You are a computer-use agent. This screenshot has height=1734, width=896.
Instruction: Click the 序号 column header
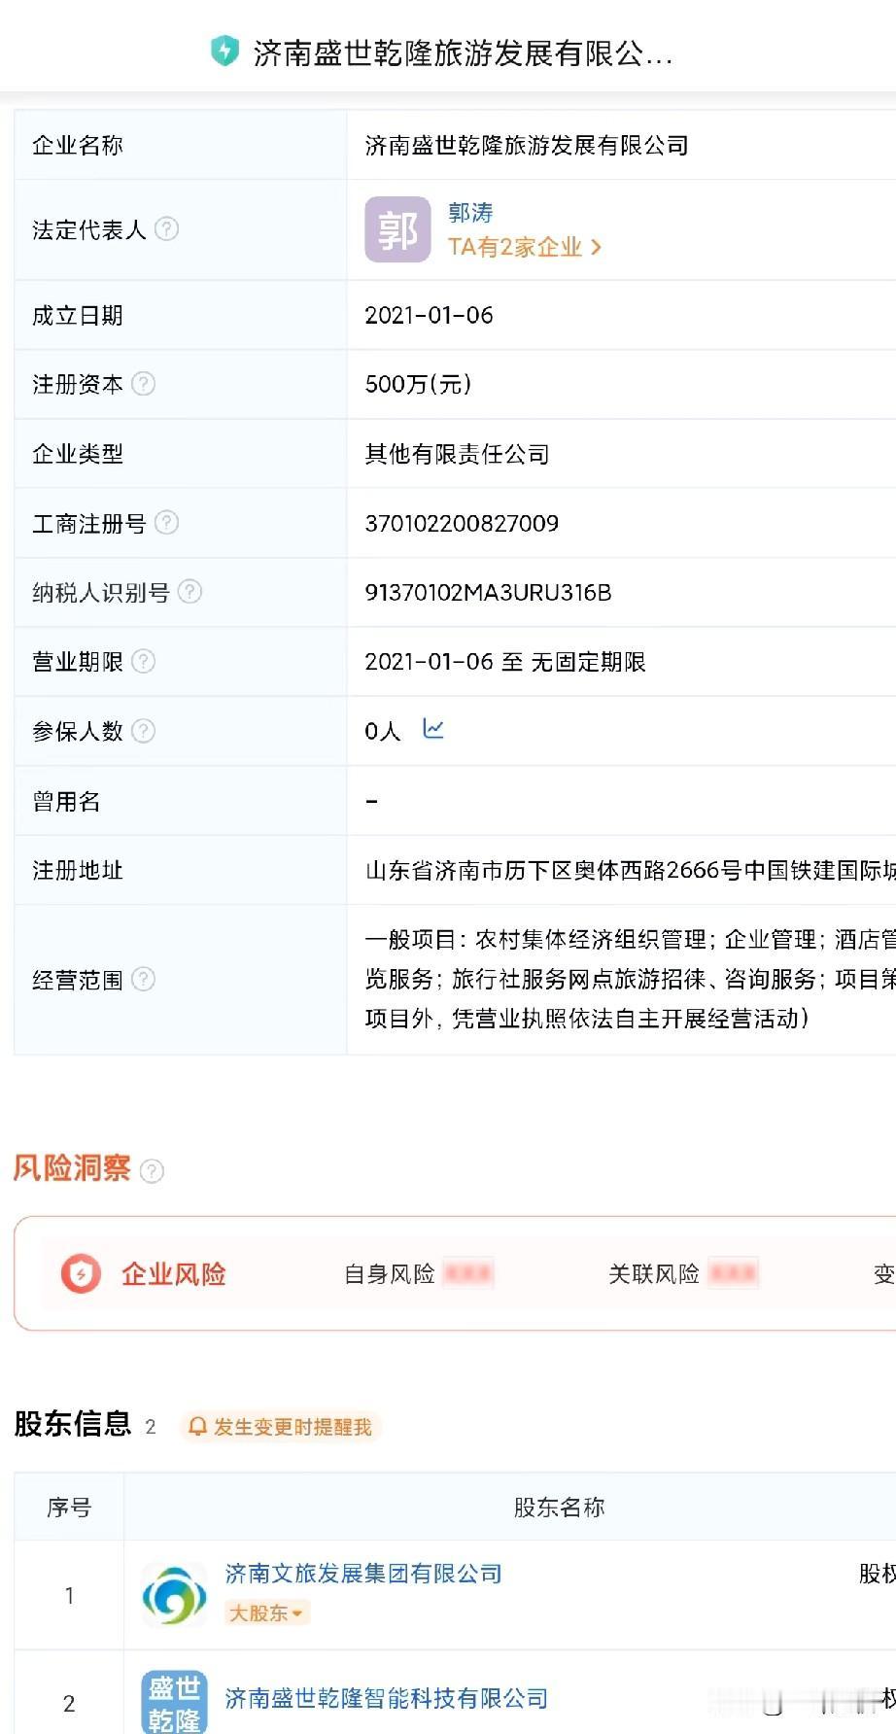click(69, 1508)
